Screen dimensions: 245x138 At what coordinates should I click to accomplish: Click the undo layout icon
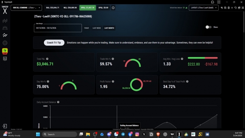(235, 8)
